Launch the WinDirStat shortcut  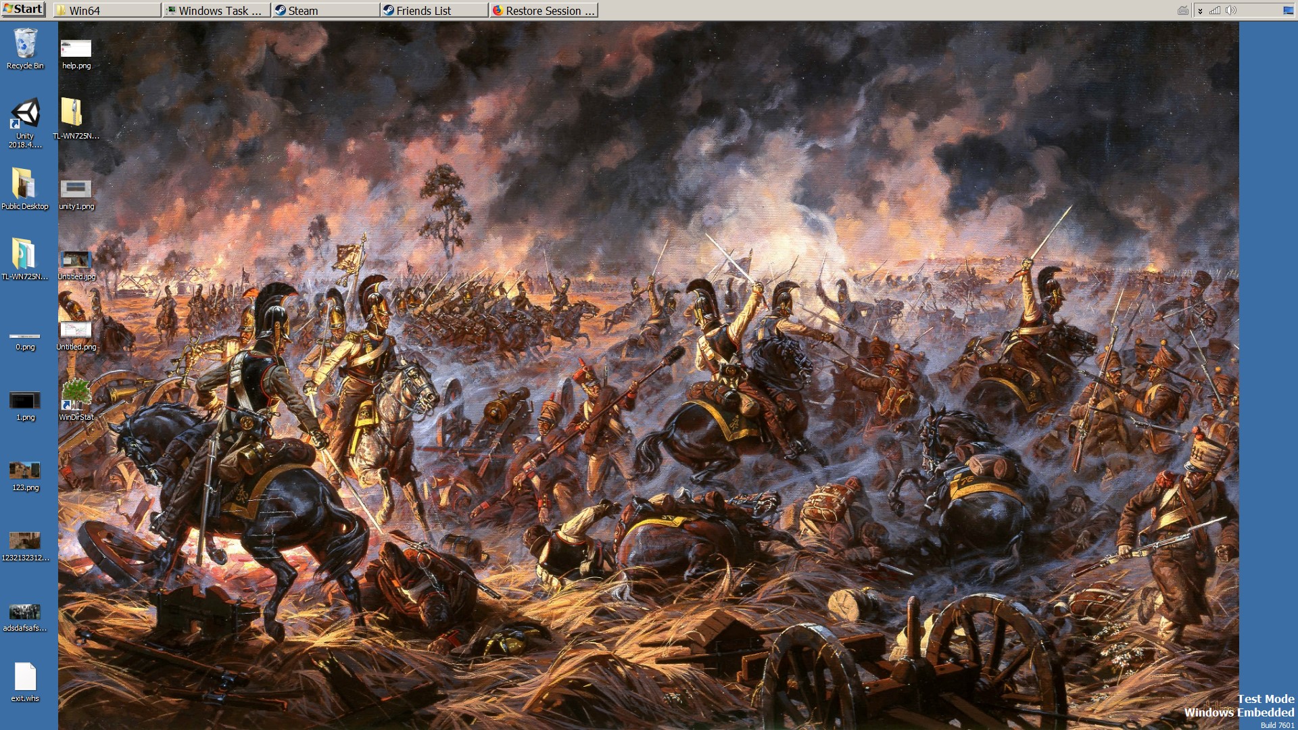coord(76,399)
